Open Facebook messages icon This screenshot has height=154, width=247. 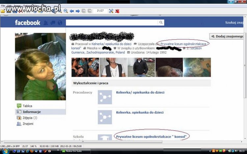53,23
